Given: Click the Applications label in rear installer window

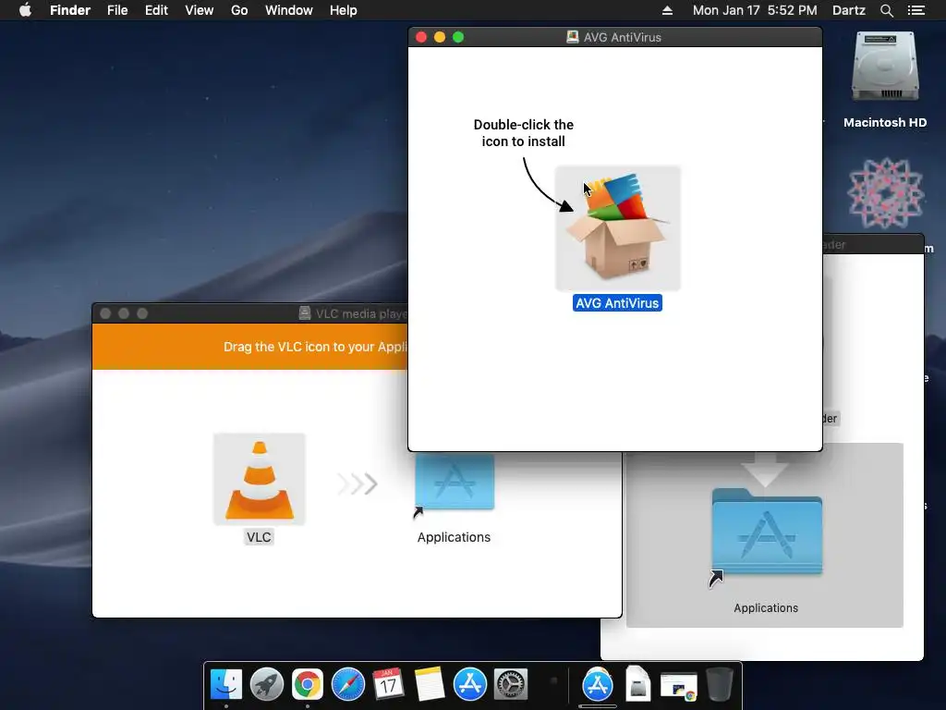Looking at the screenshot, I should point(766,608).
